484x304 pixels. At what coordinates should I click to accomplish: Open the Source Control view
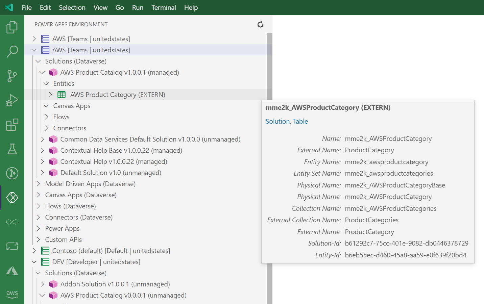tap(12, 76)
